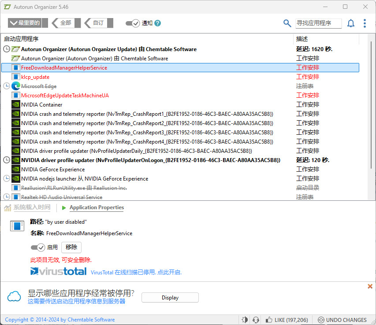Screen dimensions: 376x325
Task: Select the 自订 filter tab
Action: 99,23
